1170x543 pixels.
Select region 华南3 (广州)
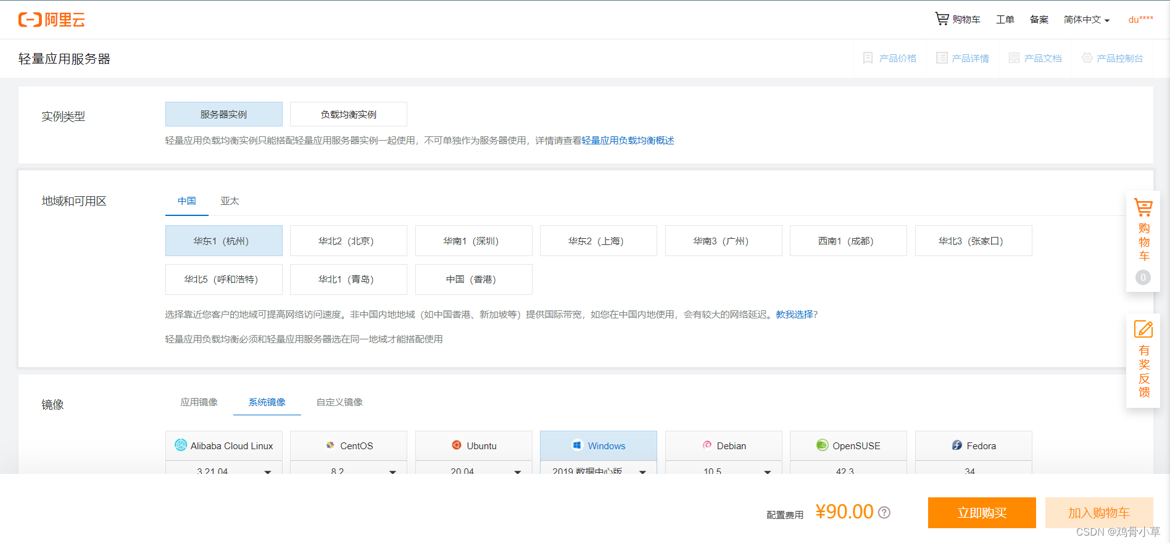[x=724, y=241]
